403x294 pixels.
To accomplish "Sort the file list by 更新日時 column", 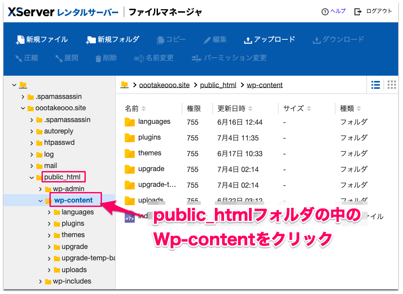I will [235, 108].
